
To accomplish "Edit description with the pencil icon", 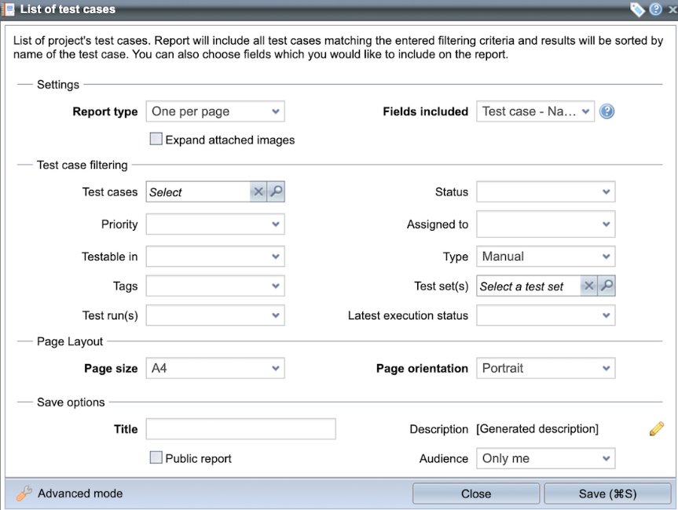I will (x=657, y=428).
